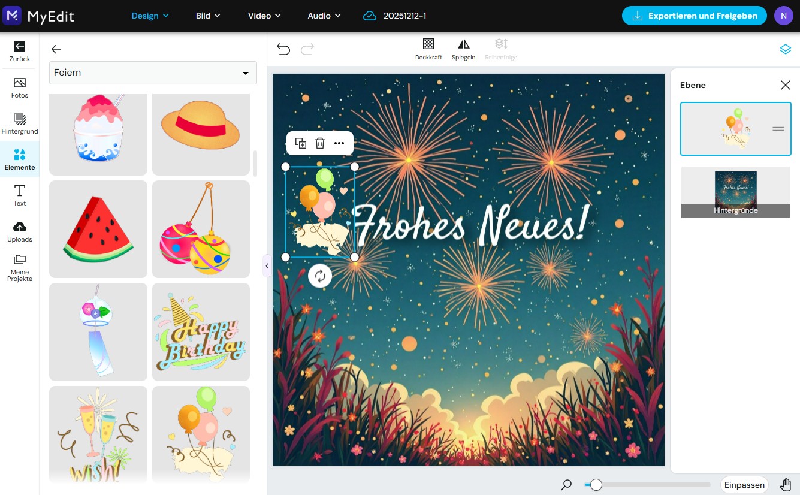Go back with the Zurück sidebar button

pos(20,51)
